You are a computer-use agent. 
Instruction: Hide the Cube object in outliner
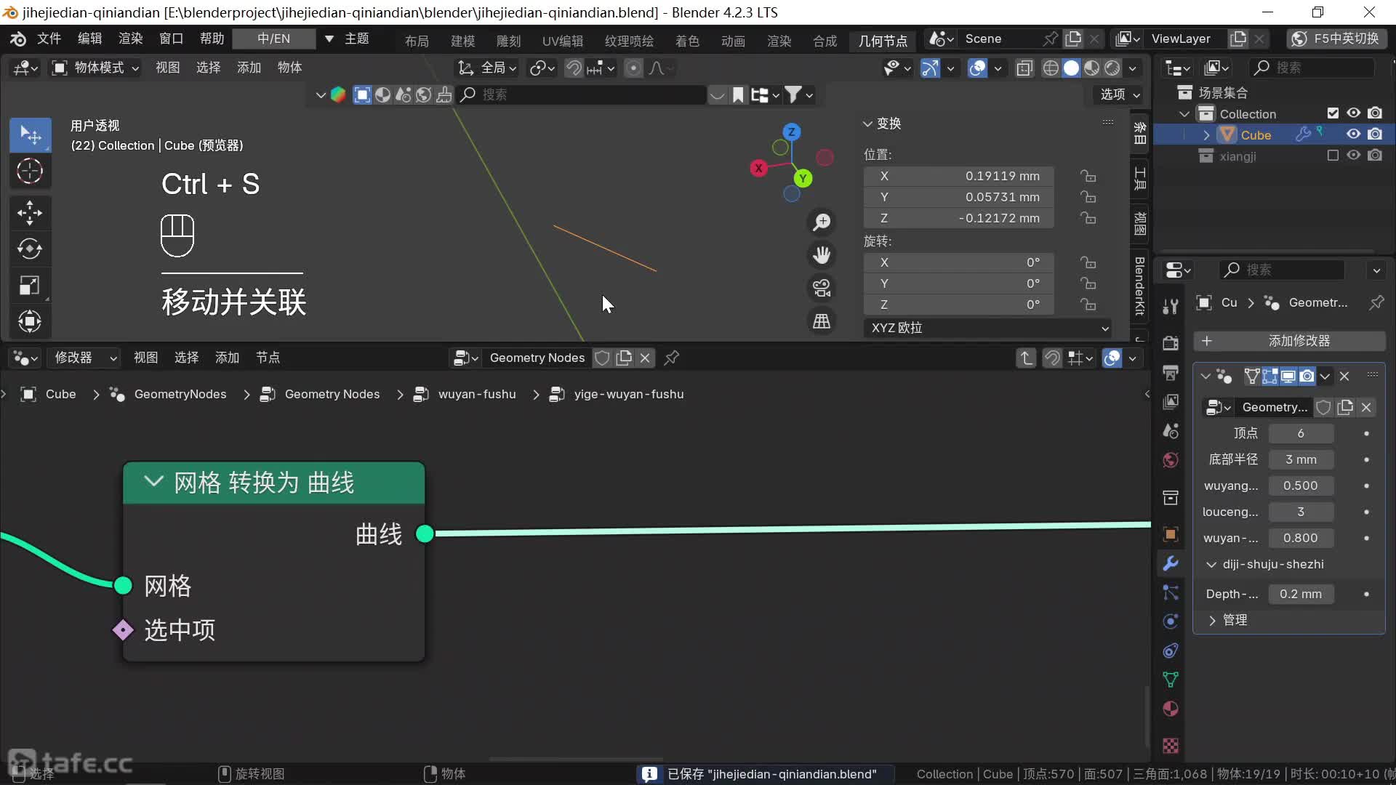1353,134
